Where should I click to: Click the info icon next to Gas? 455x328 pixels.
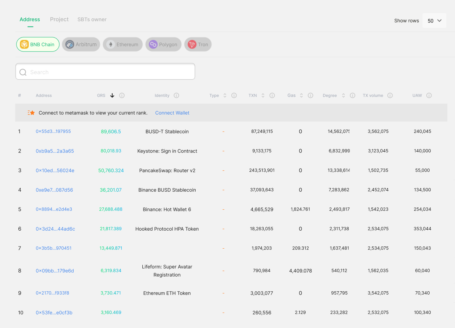click(x=310, y=95)
